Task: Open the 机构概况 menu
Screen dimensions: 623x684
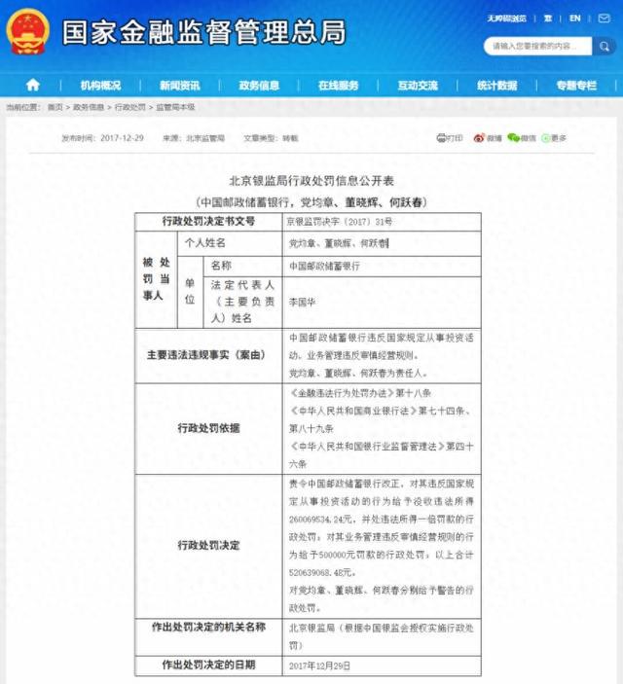Action: tap(100, 86)
